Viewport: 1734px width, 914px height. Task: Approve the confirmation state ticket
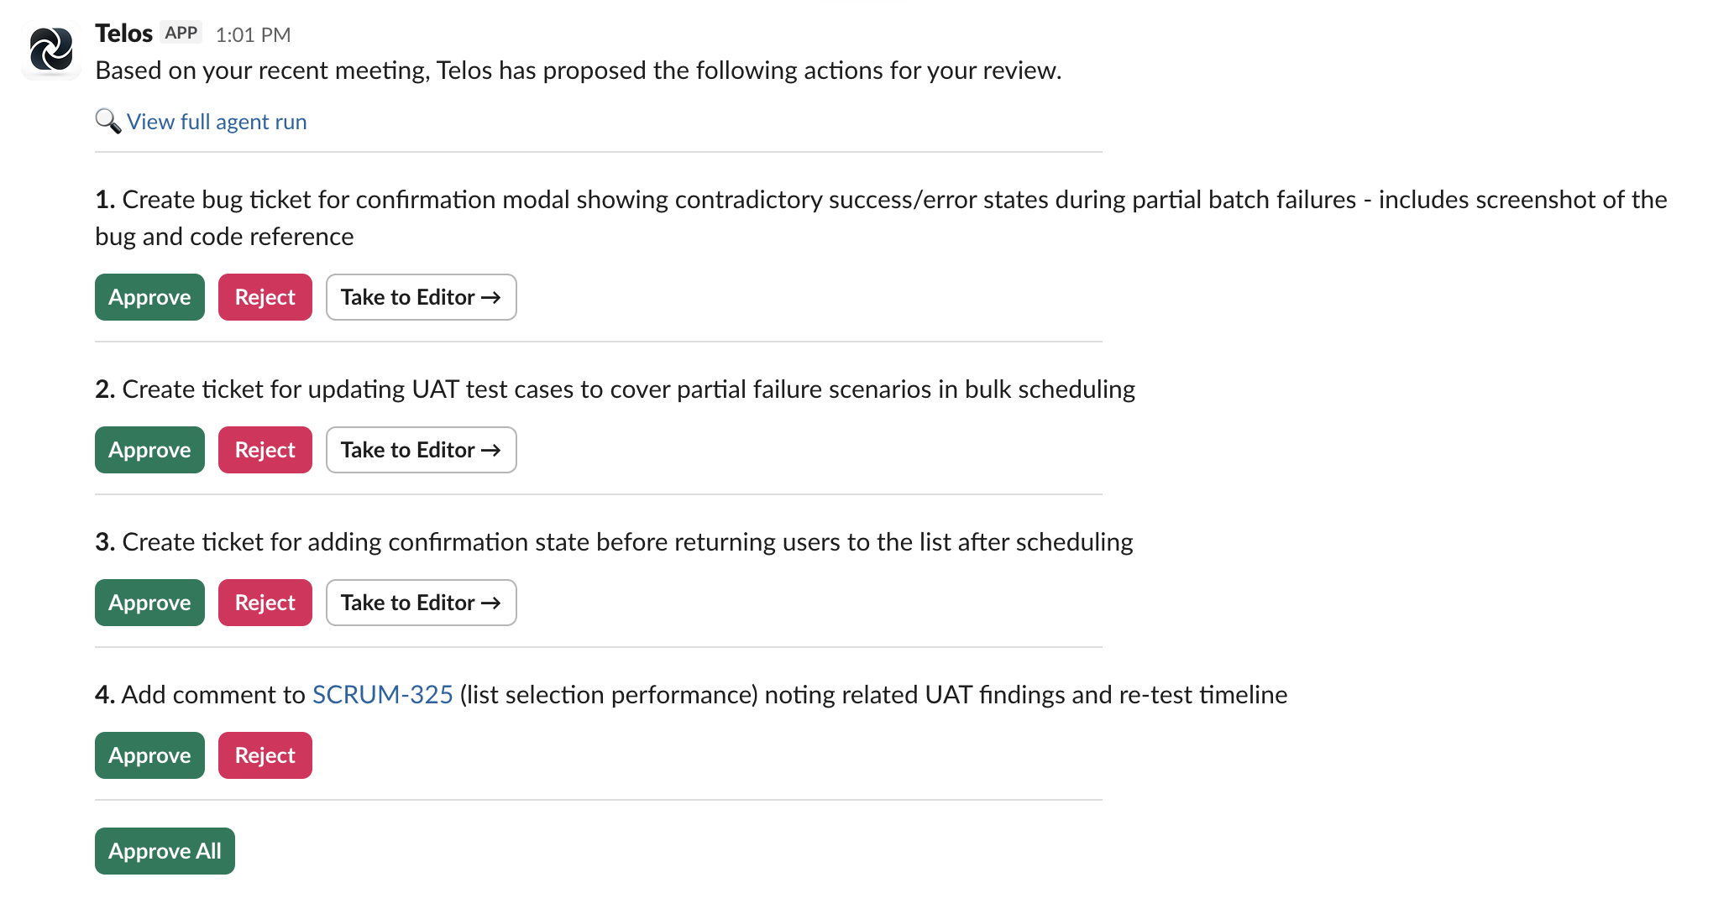point(149,603)
